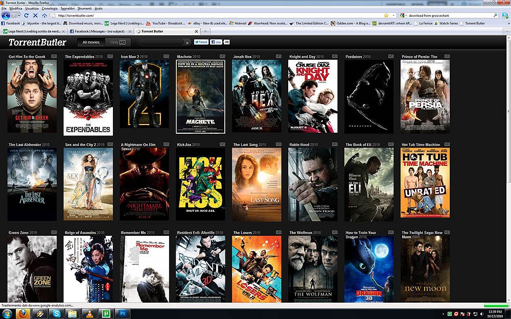
Task: Open the search engine selector dropdown
Action: click(403, 15)
